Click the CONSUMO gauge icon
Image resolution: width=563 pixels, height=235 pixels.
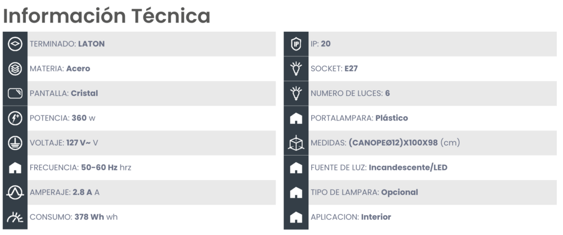(15, 217)
